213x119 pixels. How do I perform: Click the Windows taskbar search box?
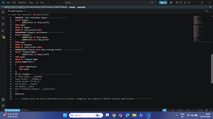86,115
